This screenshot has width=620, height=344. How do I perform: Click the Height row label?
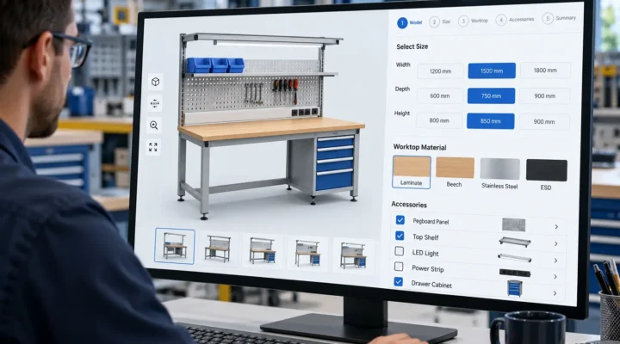(402, 114)
